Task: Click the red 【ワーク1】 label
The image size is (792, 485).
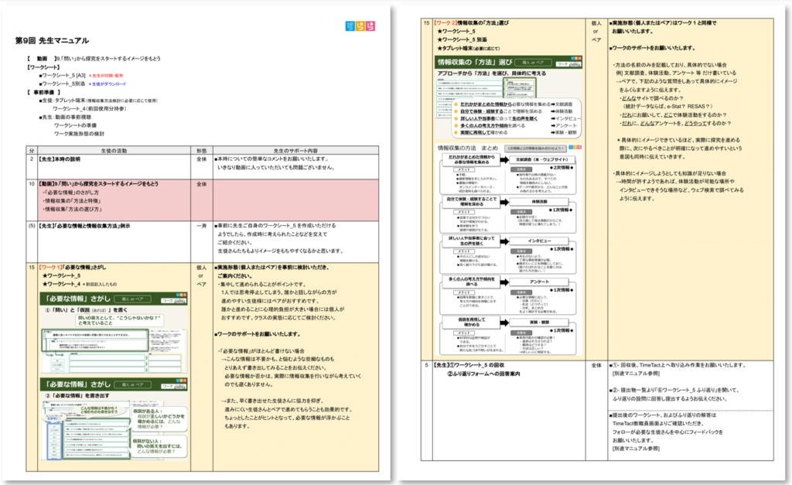Action: point(50,268)
